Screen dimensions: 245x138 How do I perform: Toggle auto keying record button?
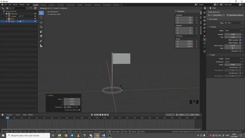92,115
